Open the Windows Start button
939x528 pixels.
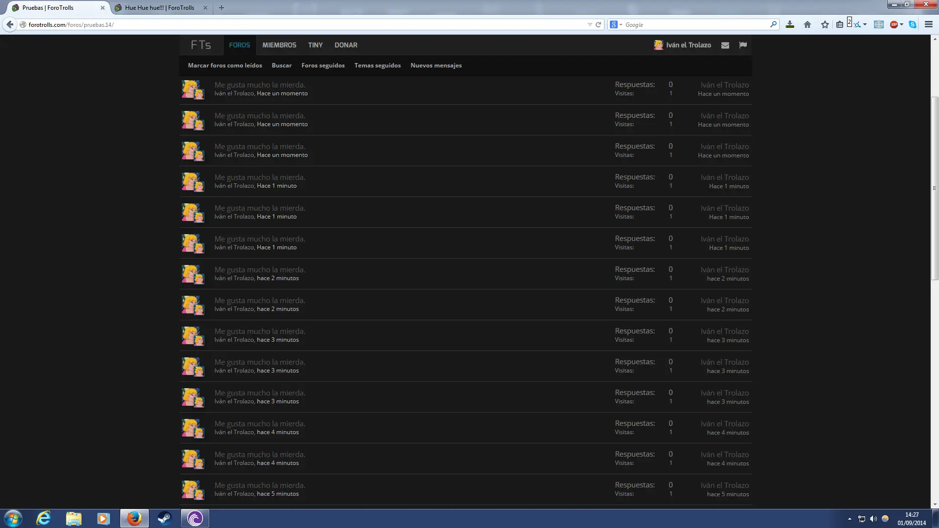click(x=13, y=518)
